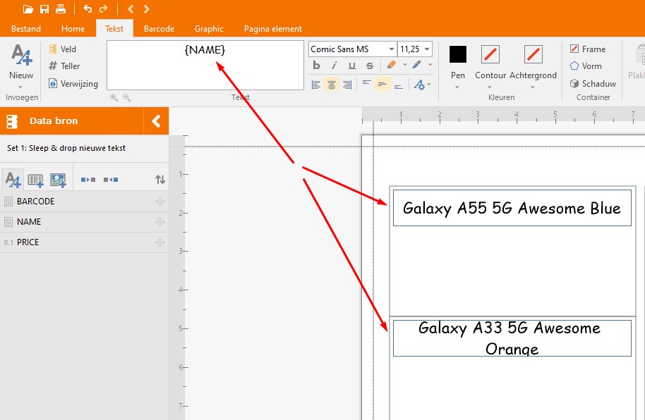Undo the last action
The image size is (645, 420).
pyautogui.click(x=88, y=9)
